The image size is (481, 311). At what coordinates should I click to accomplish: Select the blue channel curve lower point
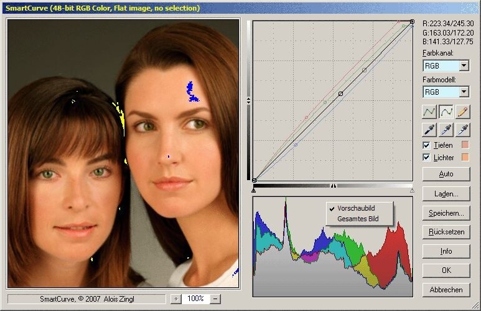(296, 145)
